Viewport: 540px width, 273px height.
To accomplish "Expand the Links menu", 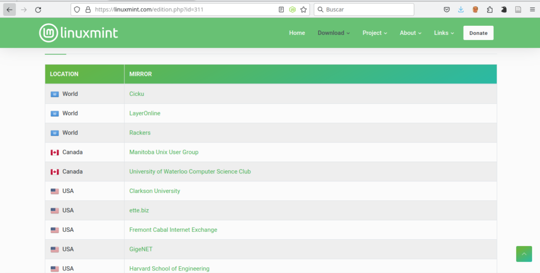I will [x=444, y=33].
